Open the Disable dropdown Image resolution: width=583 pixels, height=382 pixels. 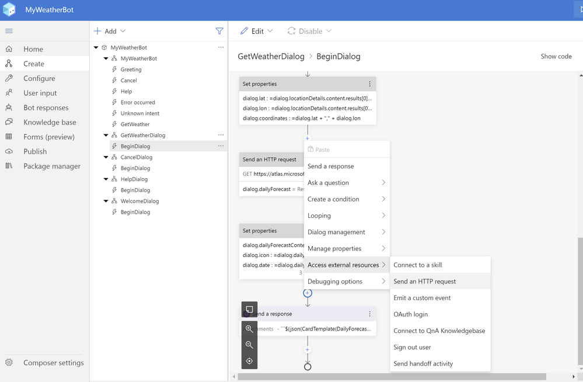309,32
